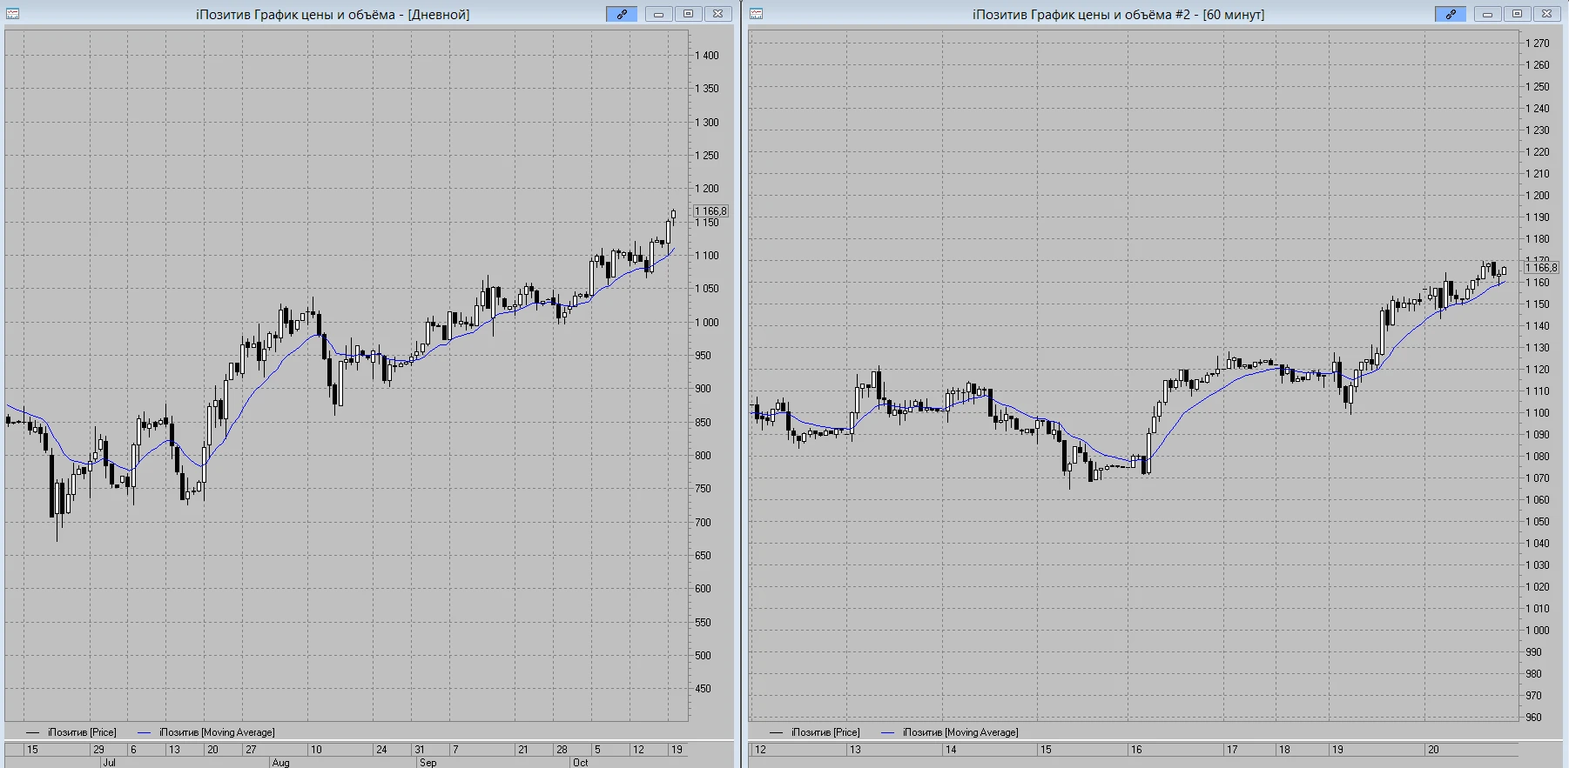Viewport: 1569px width, 768px height.
Task: Click the 450 price axis label
Action: 703,689
